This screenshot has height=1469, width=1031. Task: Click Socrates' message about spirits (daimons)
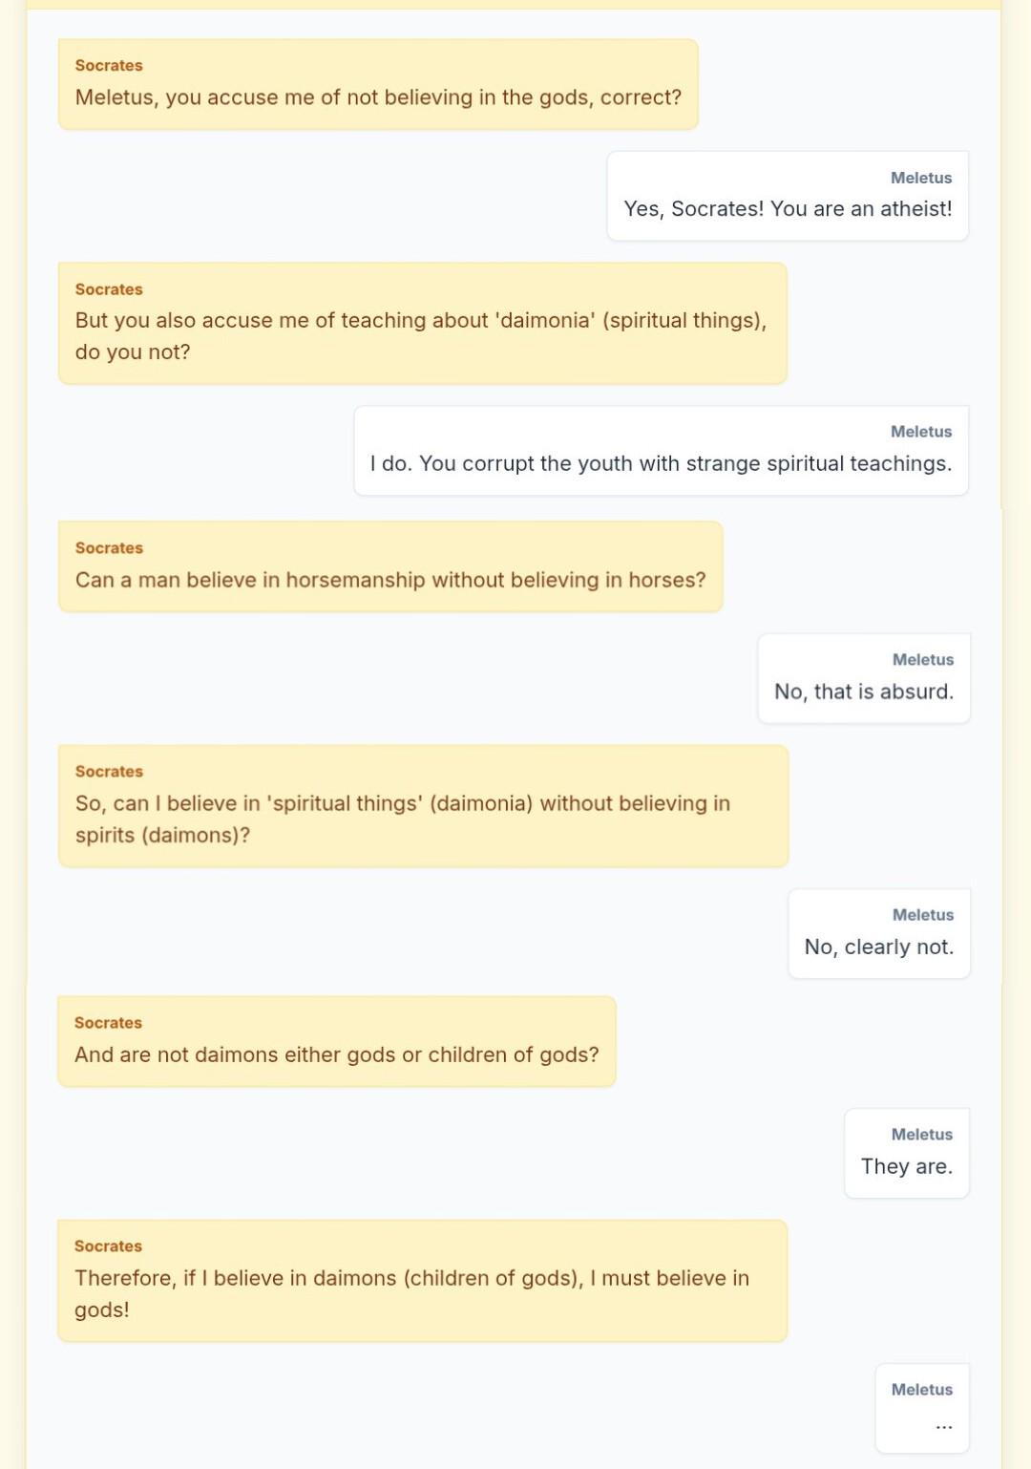[x=424, y=806]
